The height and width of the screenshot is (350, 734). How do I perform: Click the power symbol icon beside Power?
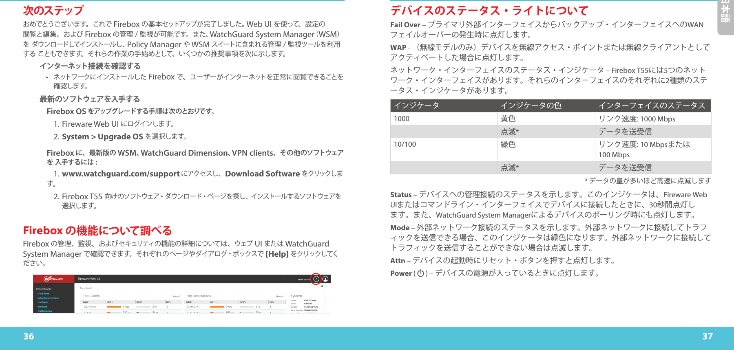420,273
